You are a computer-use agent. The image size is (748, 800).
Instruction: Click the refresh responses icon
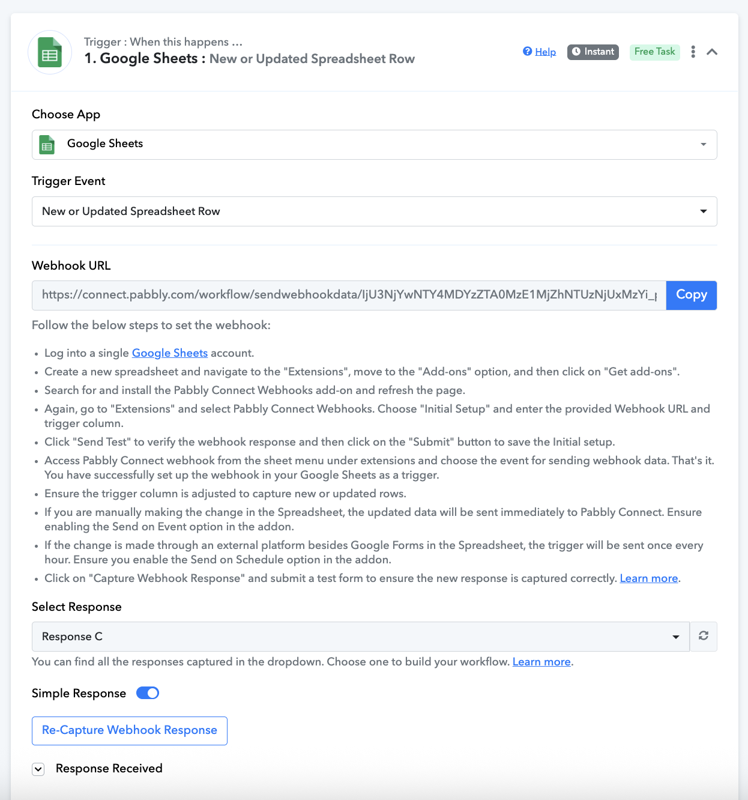(704, 636)
